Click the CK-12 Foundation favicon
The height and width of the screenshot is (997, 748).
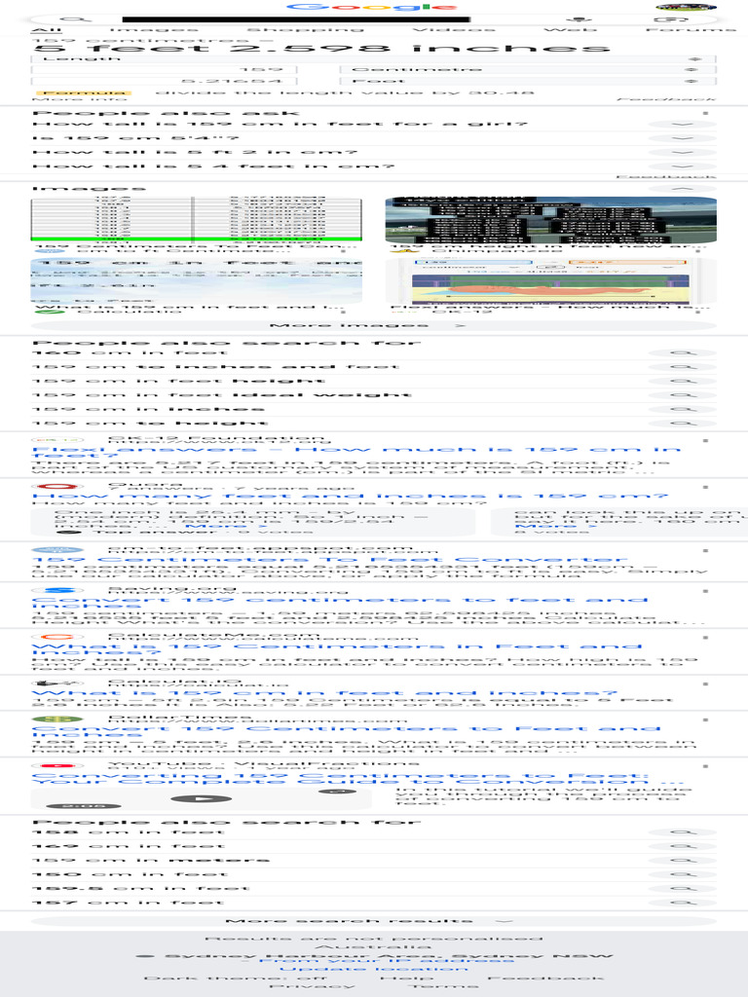pyautogui.click(x=58, y=440)
